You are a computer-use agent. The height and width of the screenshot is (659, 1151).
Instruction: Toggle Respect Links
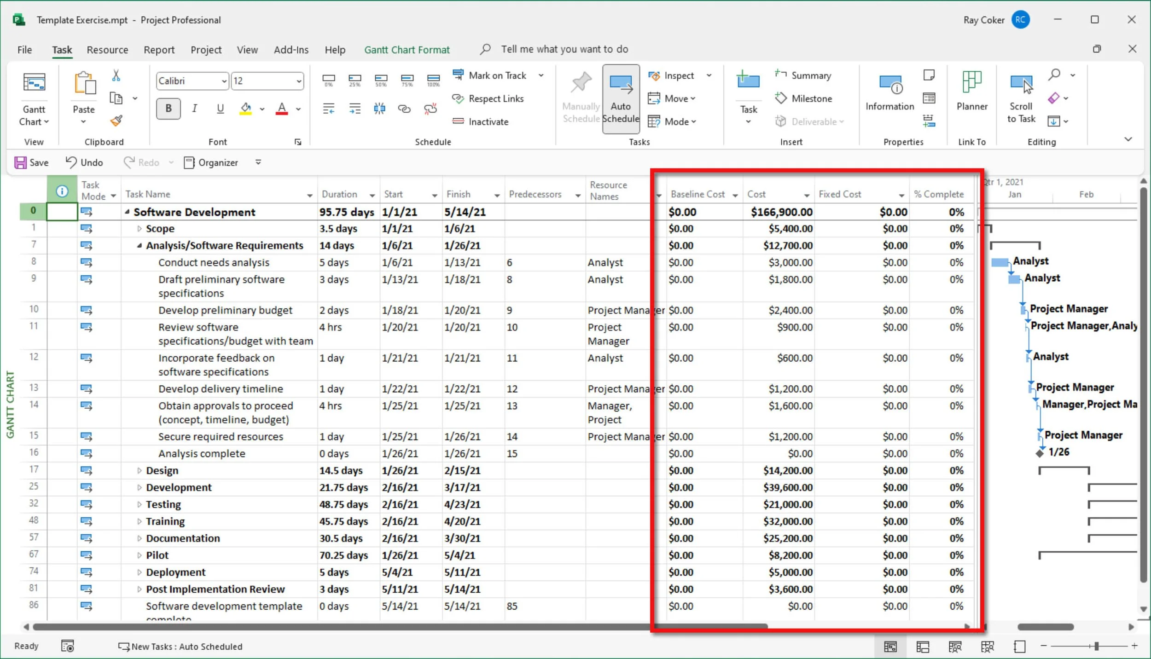pos(488,98)
